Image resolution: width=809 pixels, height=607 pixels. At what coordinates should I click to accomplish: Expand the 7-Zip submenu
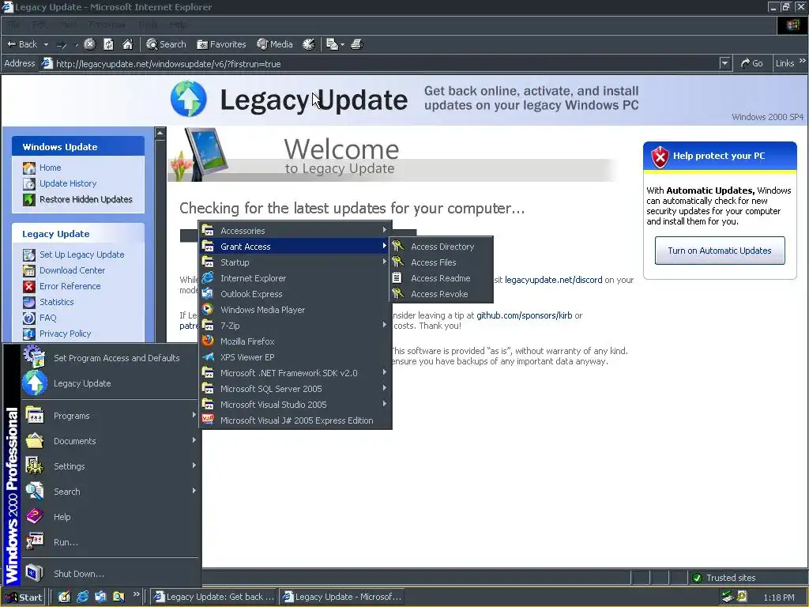point(295,326)
